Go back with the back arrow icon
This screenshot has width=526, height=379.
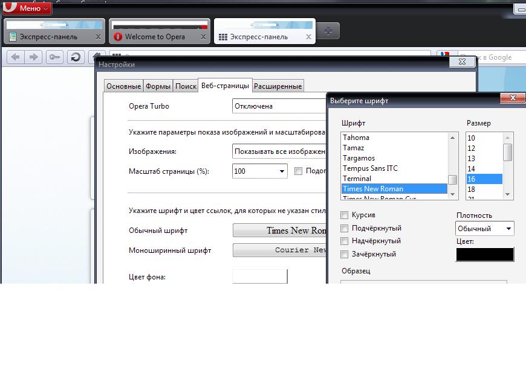click(16, 57)
